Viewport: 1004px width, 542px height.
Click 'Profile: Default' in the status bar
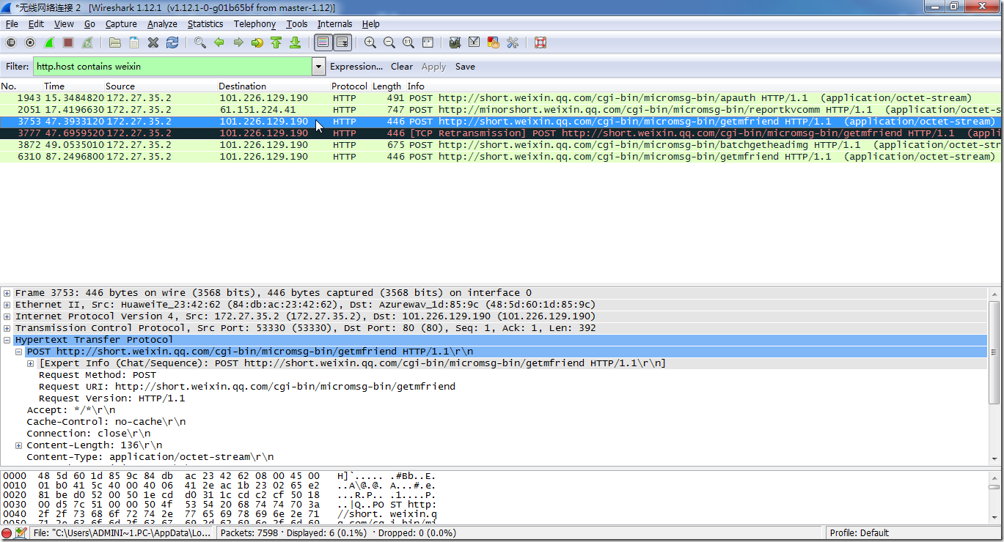[860, 533]
